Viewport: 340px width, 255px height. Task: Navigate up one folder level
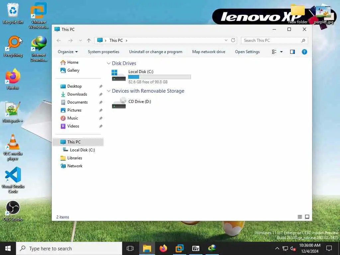[89, 41]
